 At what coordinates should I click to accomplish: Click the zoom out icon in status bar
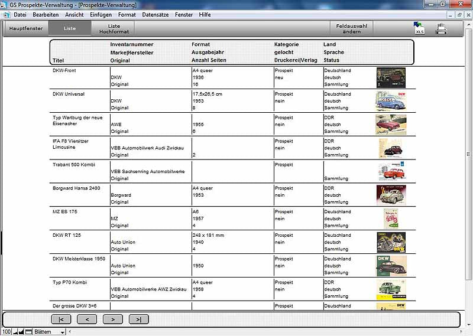click(x=16, y=332)
